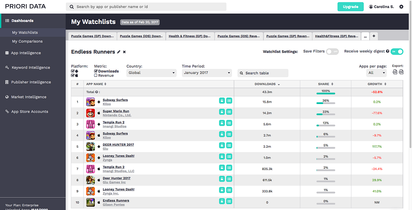Screen dimensions: 412x210
Task: Click lock icon in row 1 Subway Surfers
Action: (x=222, y=101)
